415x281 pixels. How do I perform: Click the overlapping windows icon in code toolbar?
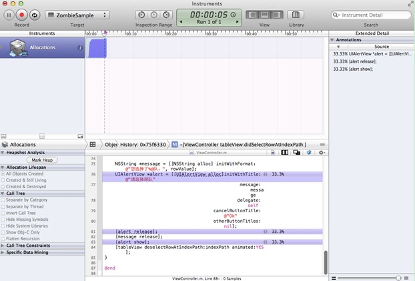point(297,153)
